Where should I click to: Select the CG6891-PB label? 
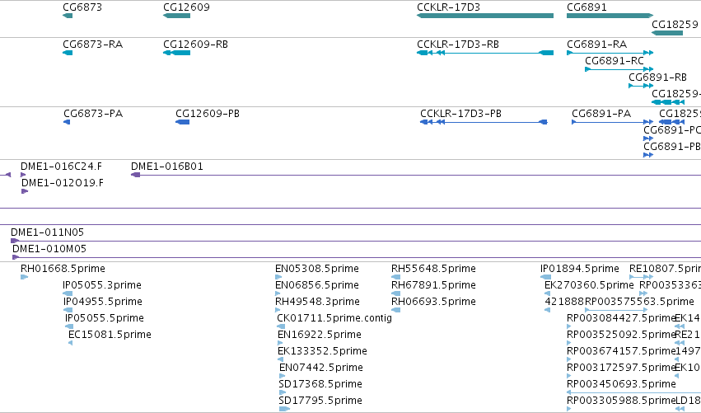tap(672, 147)
